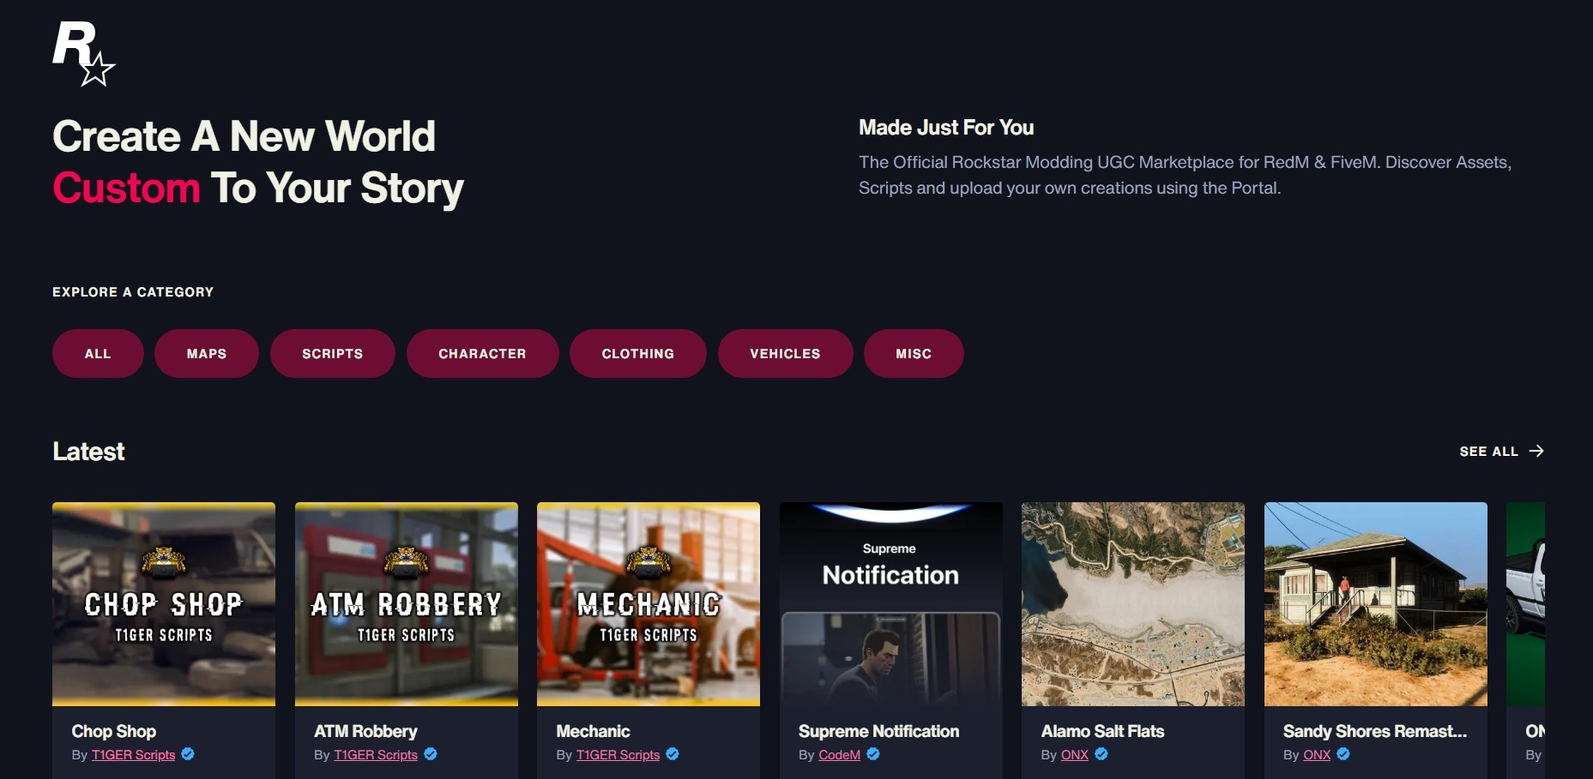1593x779 pixels.
Task: Click verified badge on Mechanic author
Action: [673, 754]
